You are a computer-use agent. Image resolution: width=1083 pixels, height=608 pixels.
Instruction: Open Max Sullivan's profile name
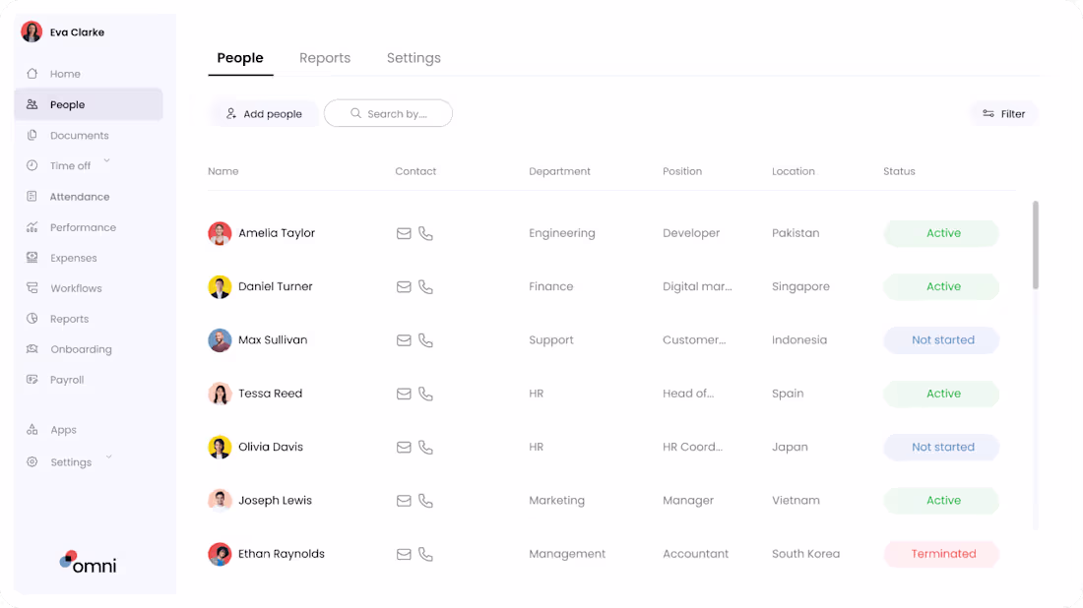pos(273,340)
